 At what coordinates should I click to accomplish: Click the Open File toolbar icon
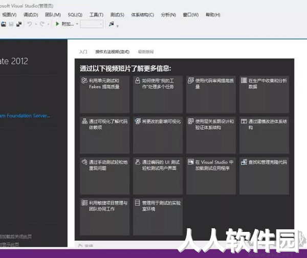[x=4, y=24]
